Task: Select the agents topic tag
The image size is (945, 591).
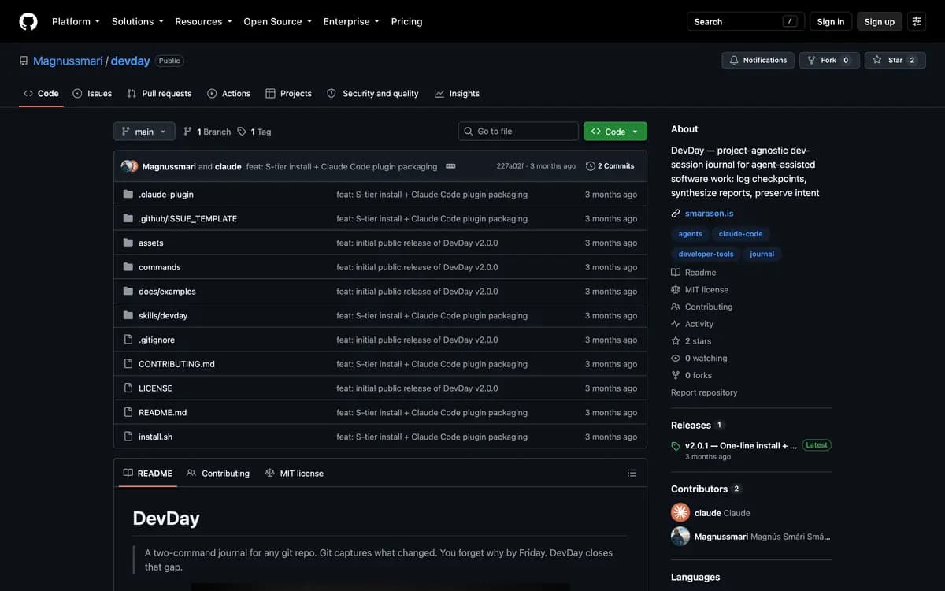Action: pos(691,234)
